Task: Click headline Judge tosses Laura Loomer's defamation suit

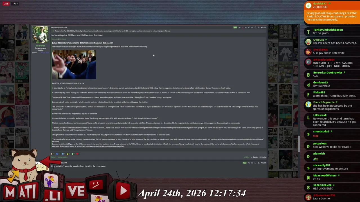Action: (x=82, y=43)
